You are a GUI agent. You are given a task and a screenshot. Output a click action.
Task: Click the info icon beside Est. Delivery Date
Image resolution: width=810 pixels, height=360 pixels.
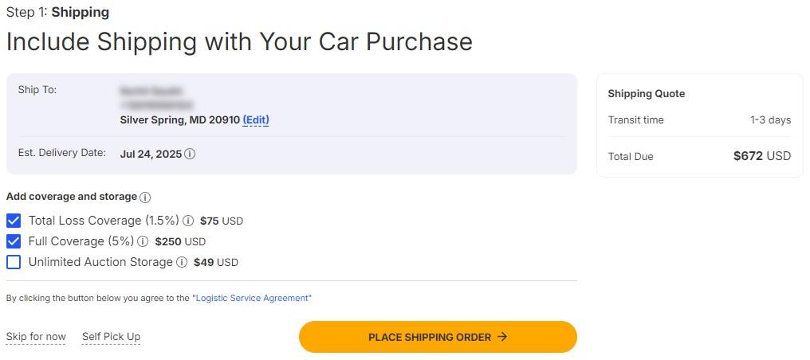190,154
